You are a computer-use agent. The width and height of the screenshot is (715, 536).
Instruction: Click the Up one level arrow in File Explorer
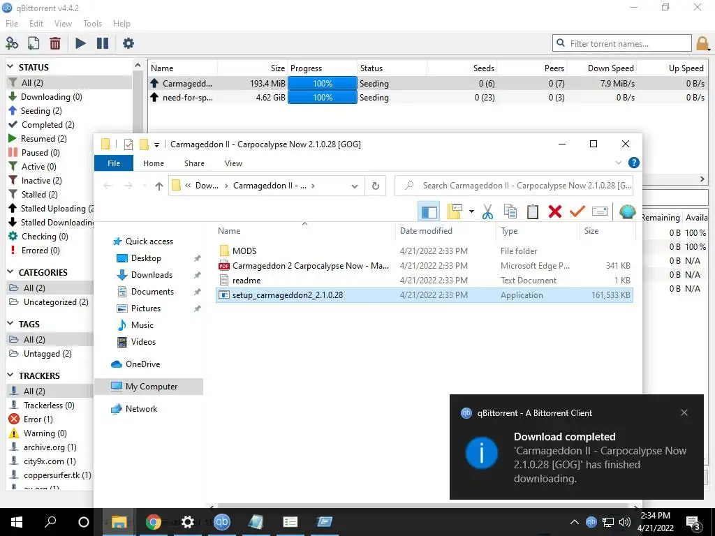point(159,186)
